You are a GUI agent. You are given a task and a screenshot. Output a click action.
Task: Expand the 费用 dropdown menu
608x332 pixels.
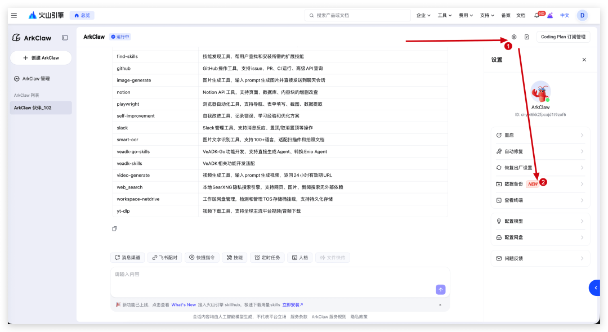point(466,15)
